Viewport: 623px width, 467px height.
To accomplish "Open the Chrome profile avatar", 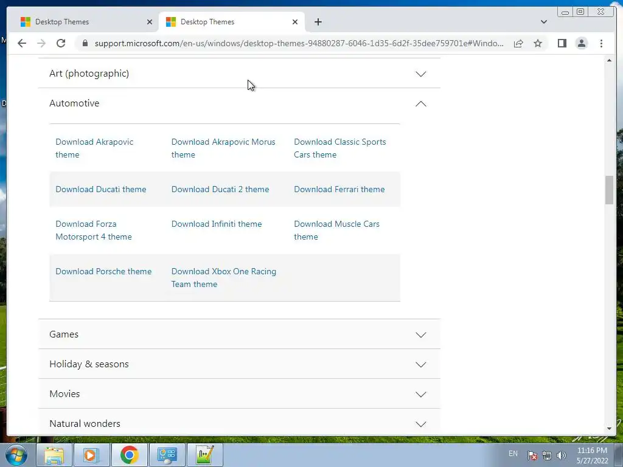I will 581,43.
